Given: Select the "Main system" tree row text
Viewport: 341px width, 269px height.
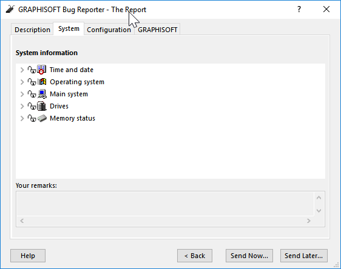Looking at the screenshot, I should pos(69,94).
